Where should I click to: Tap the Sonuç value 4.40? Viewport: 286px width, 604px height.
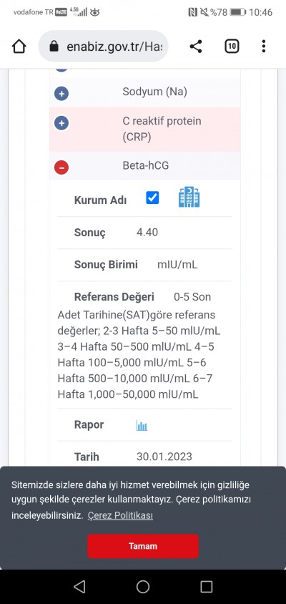[x=147, y=233]
